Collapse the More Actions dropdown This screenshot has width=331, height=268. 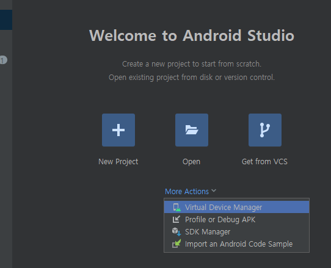click(191, 192)
